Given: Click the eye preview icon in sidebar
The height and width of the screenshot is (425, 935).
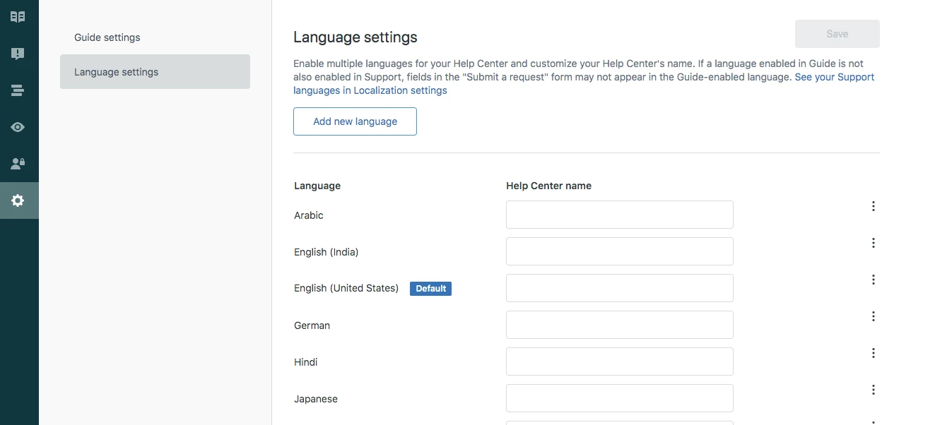Looking at the screenshot, I should pyautogui.click(x=18, y=127).
